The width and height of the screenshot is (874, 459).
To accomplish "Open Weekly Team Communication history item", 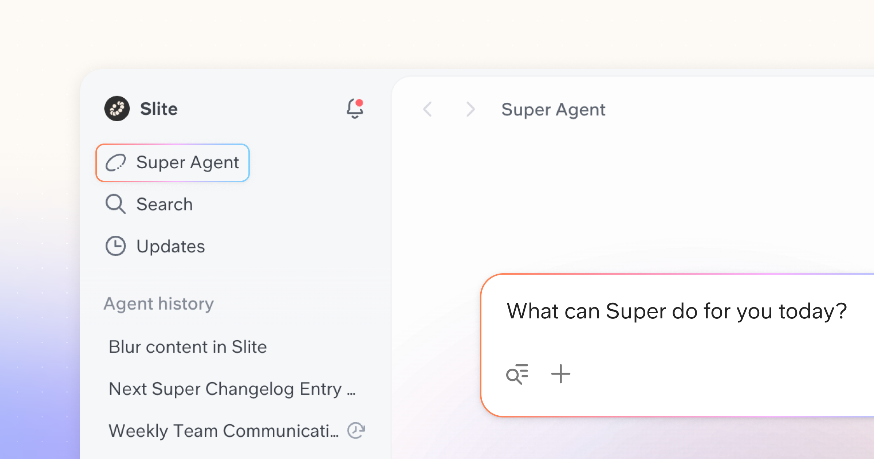I will (224, 431).
